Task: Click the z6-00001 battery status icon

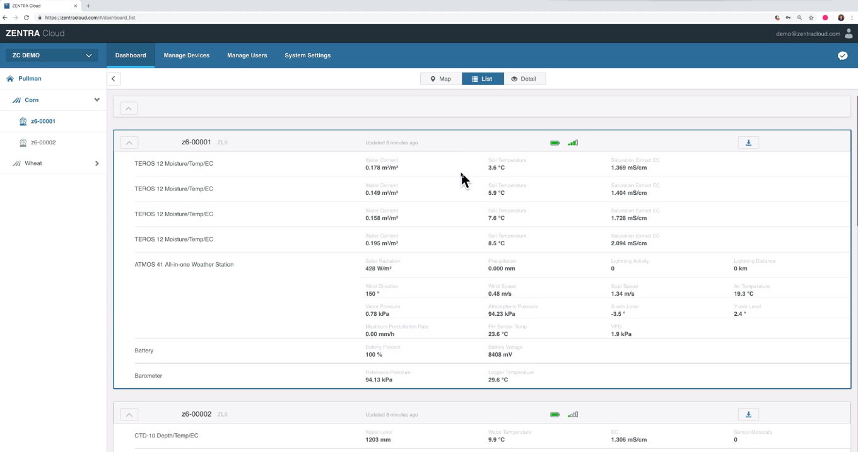Action: 555,143
